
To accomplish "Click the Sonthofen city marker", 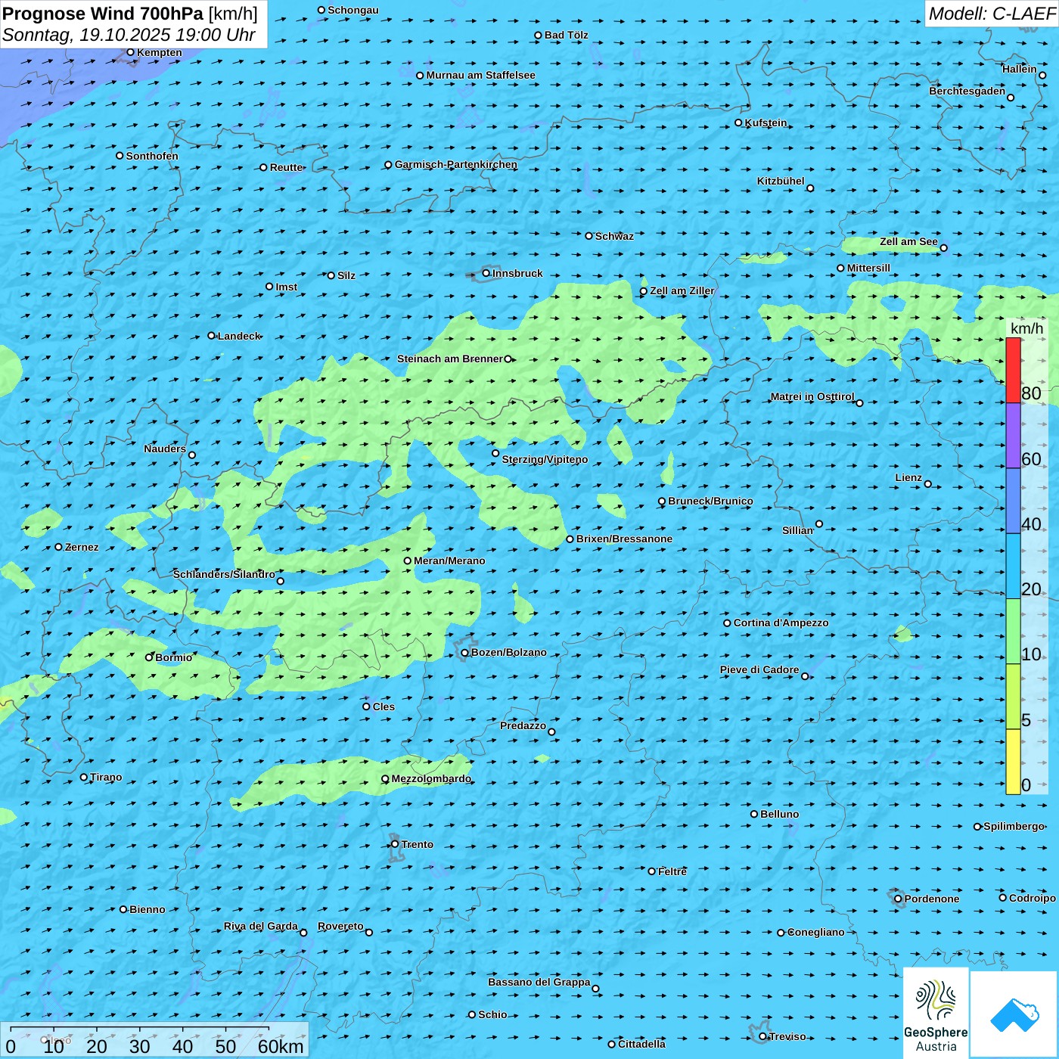I will tap(120, 156).
